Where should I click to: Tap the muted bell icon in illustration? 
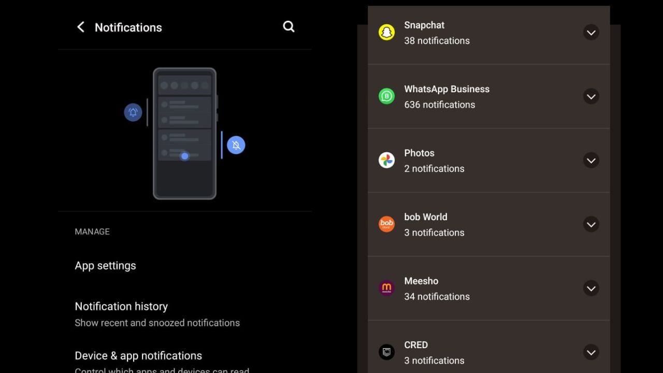point(236,145)
